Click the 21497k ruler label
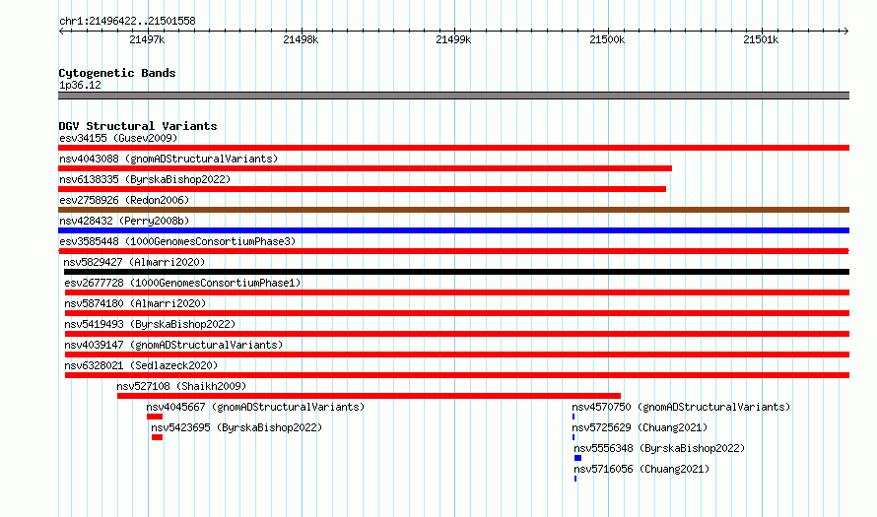The height and width of the screenshot is (517, 877). tap(147, 39)
